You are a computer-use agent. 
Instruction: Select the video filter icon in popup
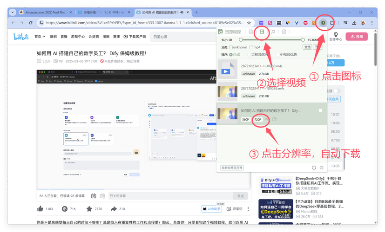coord(263,32)
